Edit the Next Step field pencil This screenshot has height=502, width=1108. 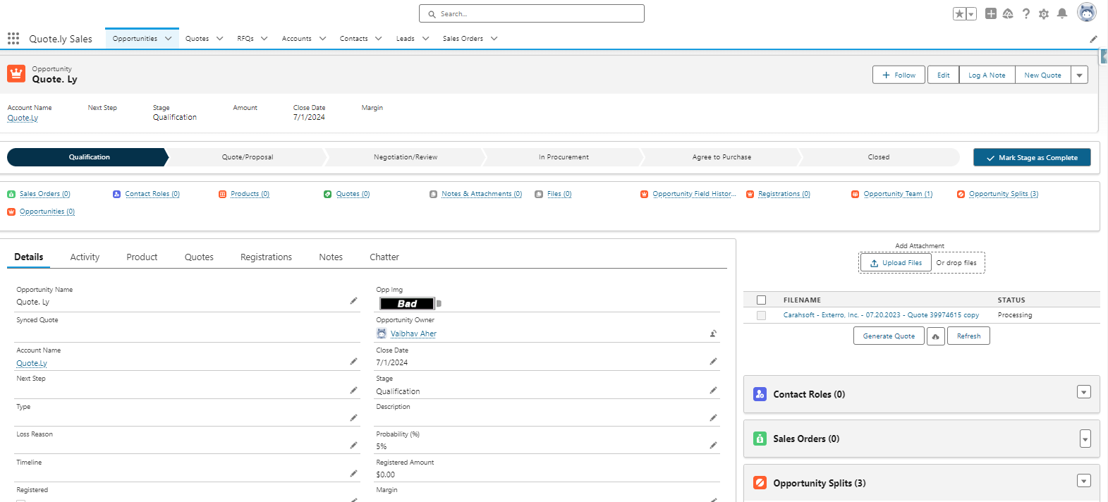click(353, 390)
